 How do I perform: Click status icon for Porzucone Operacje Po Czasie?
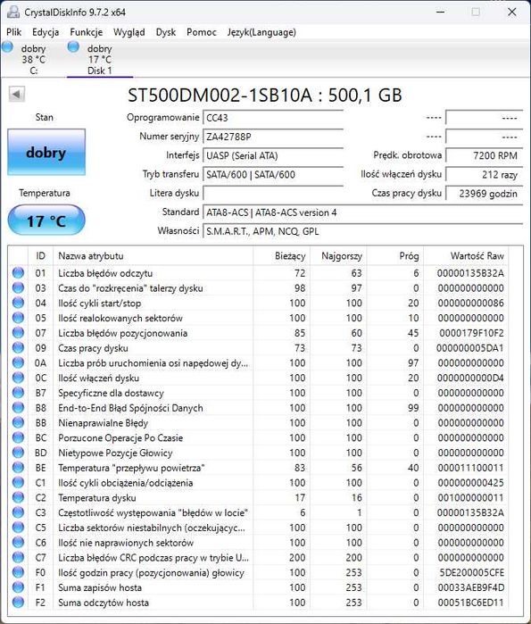(18, 437)
